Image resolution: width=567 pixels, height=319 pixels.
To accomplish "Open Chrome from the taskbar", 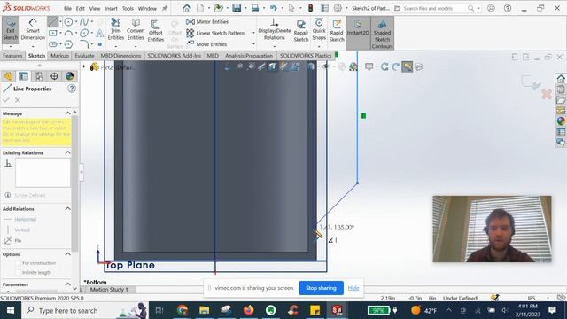I will pyautogui.click(x=183, y=310).
